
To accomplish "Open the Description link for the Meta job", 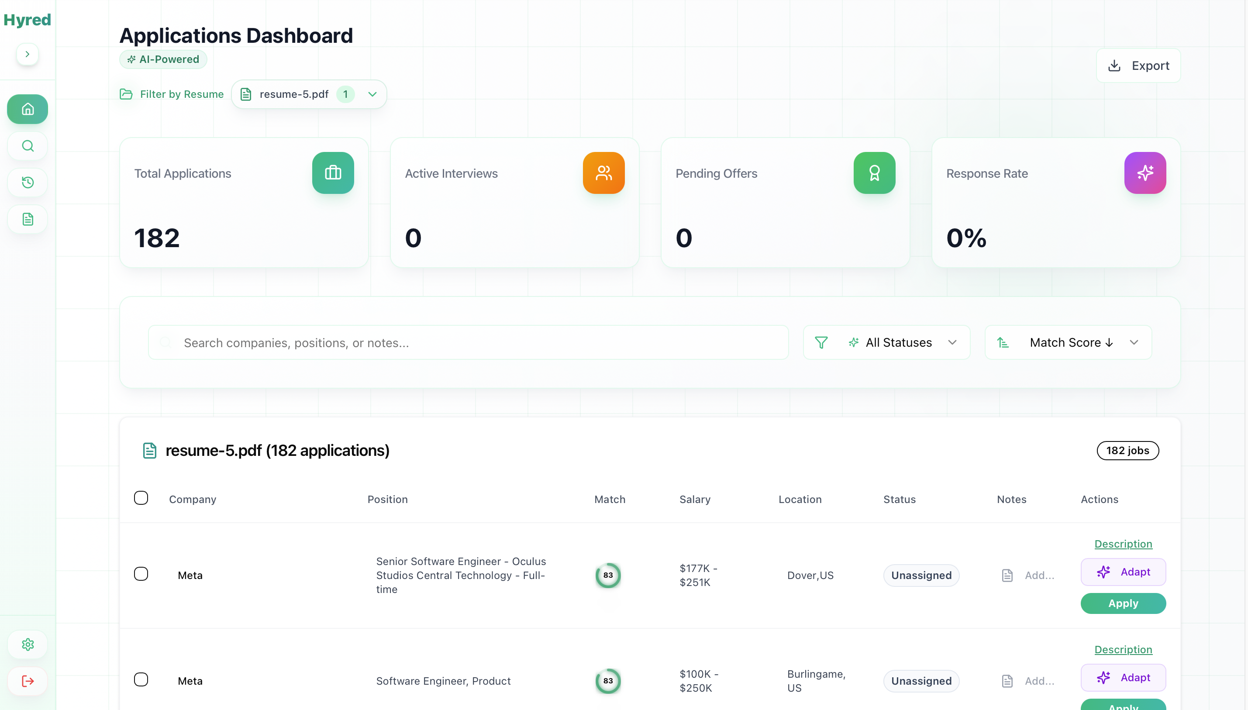I will click(1123, 544).
